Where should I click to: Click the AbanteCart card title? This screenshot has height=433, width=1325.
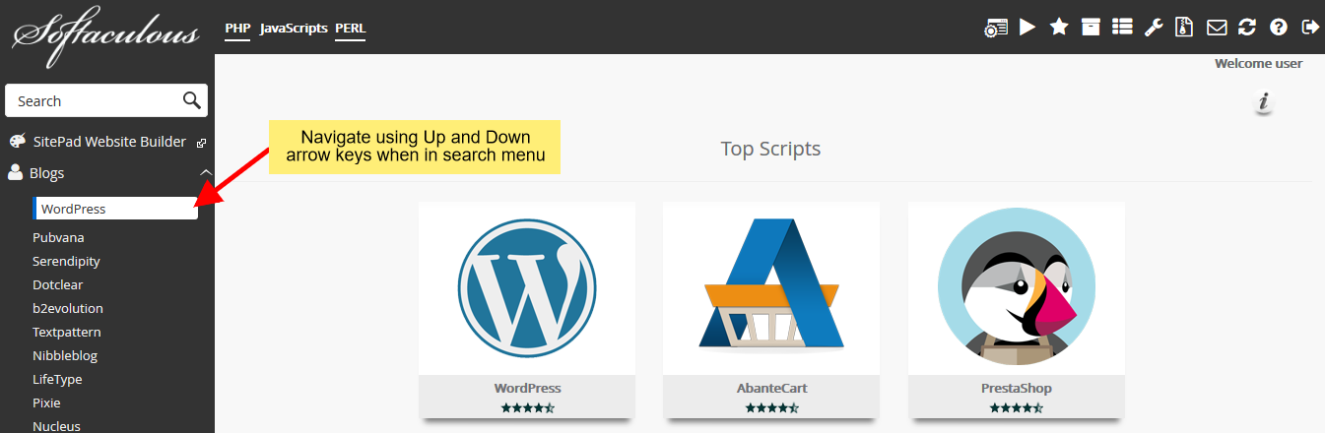coord(771,388)
